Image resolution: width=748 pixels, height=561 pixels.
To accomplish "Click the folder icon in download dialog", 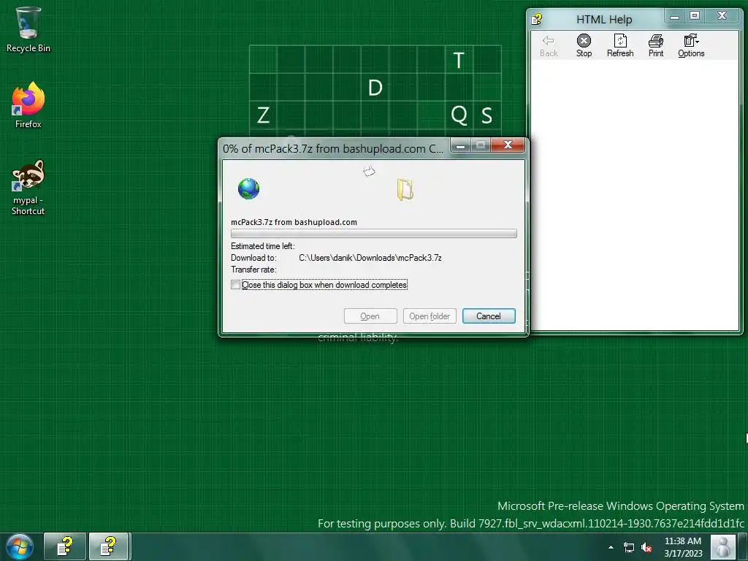I will tap(405, 189).
